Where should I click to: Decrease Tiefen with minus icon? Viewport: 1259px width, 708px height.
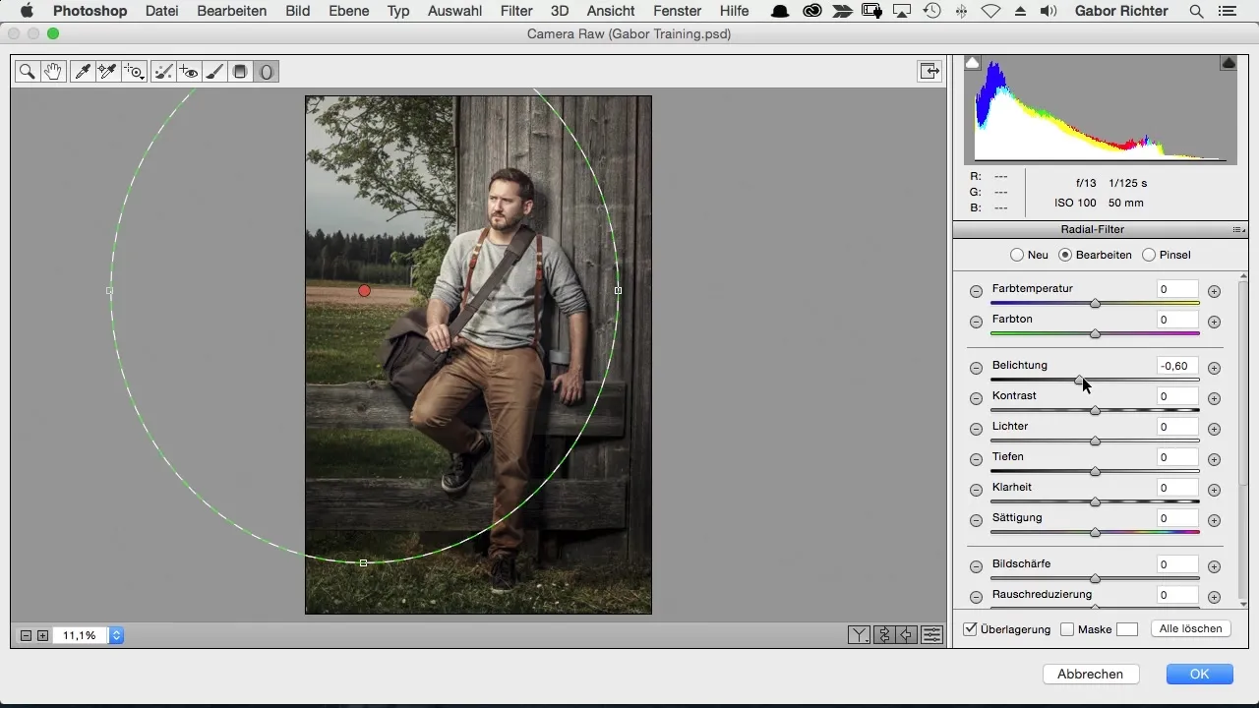(976, 459)
